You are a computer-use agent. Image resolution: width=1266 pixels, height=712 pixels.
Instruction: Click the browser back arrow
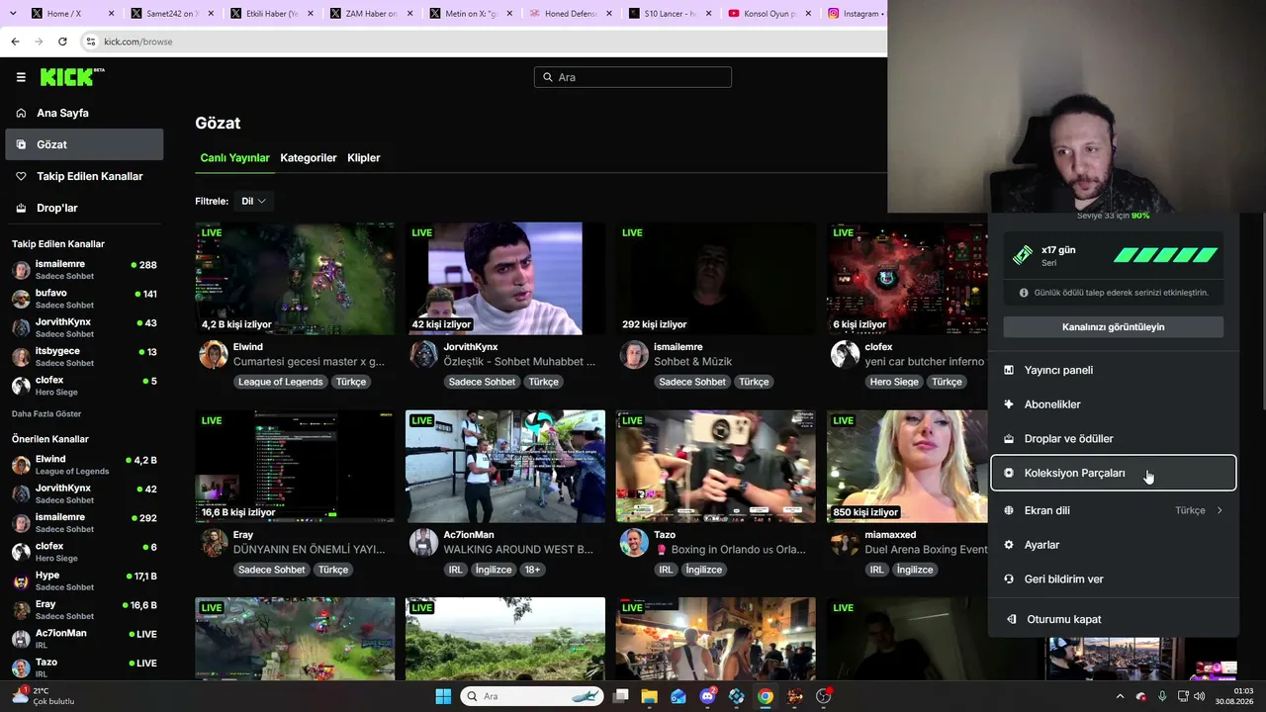(15, 42)
